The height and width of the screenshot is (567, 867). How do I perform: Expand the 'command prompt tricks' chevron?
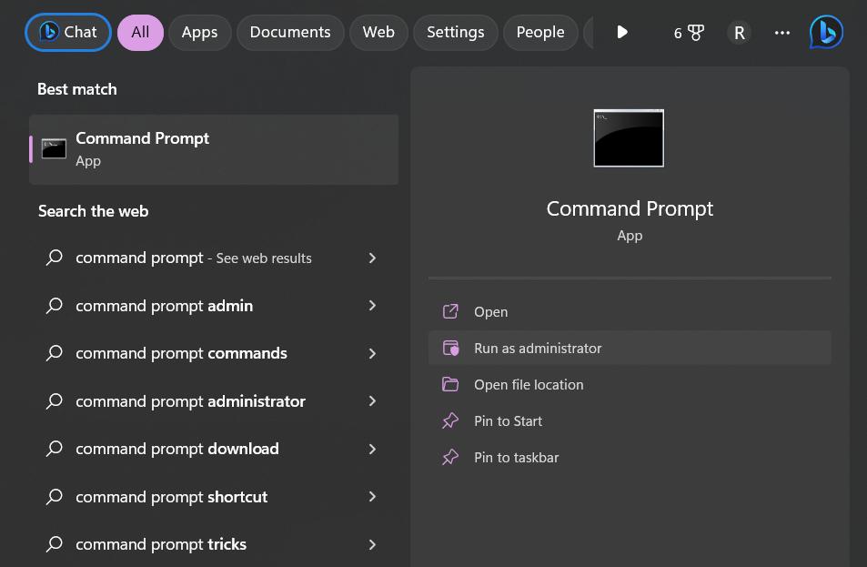coord(372,544)
